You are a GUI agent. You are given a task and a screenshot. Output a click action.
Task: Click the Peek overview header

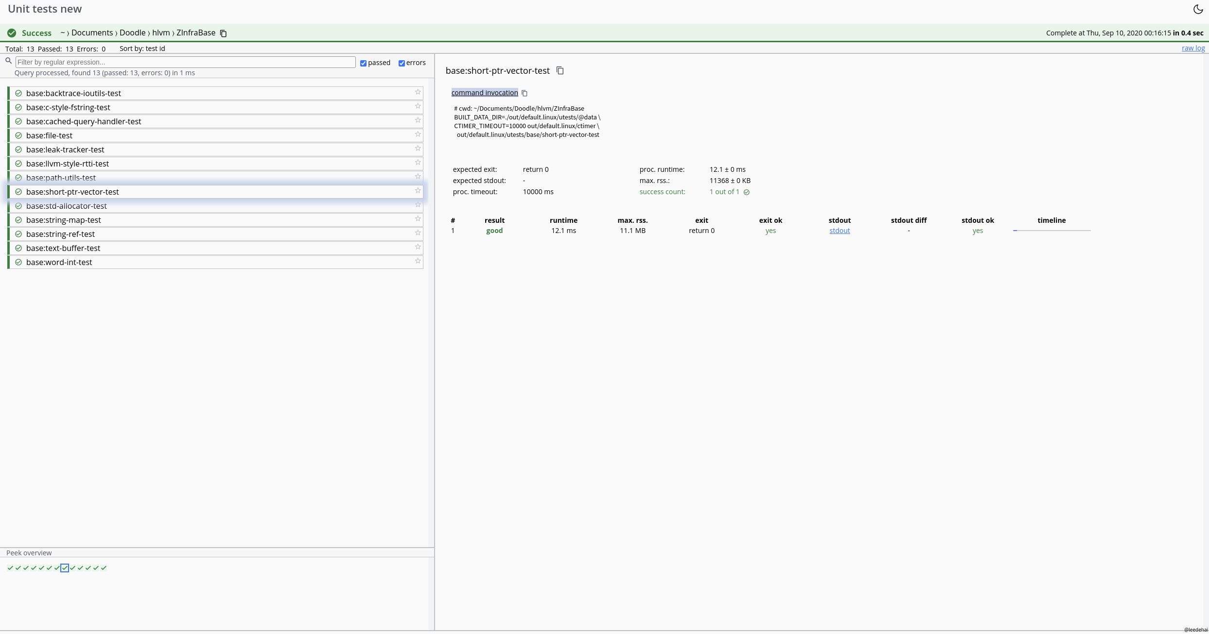point(29,553)
